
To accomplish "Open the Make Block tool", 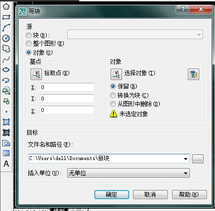I will tap(6, 101).
